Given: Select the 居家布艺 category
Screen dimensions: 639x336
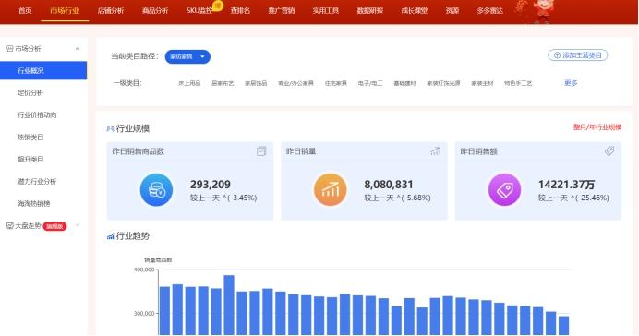Looking at the screenshot, I should coord(223,83).
